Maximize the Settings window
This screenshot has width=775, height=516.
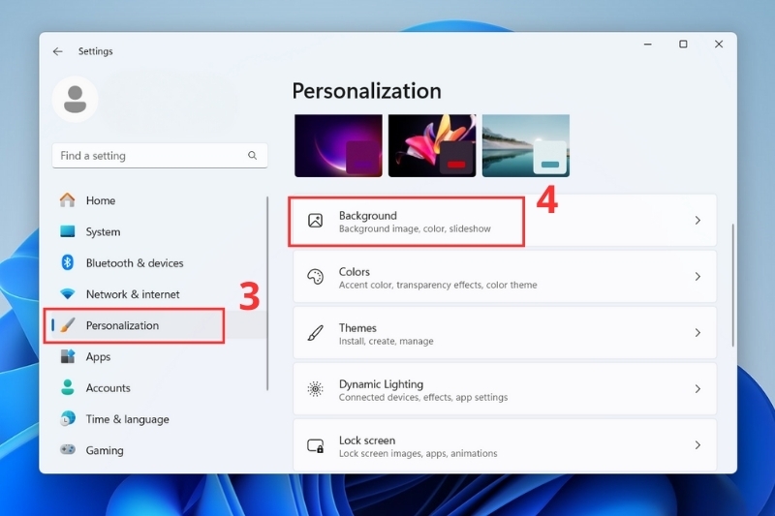[x=683, y=45]
